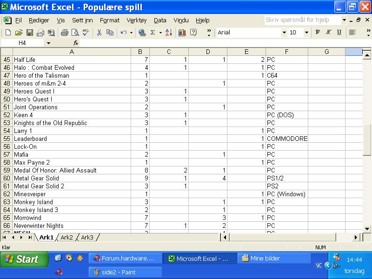Viewport: 372px width, 279px height.
Task: Open a file via folder icon
Action: pos(19,33)
